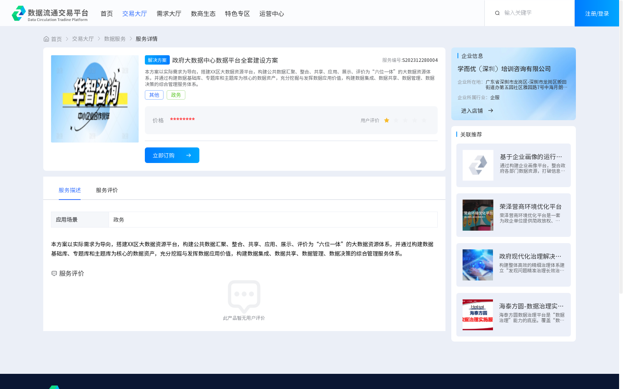Screen dimensions: 623x389
Task: Click the fourth rating star
Action: 415,121
